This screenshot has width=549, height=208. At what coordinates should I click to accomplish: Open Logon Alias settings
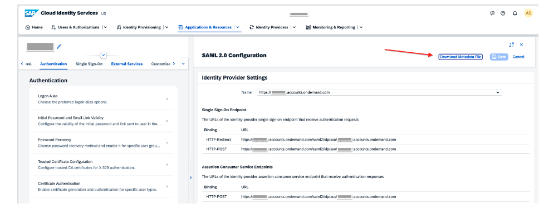pos(104,99)
